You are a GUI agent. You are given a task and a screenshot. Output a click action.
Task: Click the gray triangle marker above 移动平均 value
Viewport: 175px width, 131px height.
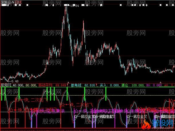(68, 82)
